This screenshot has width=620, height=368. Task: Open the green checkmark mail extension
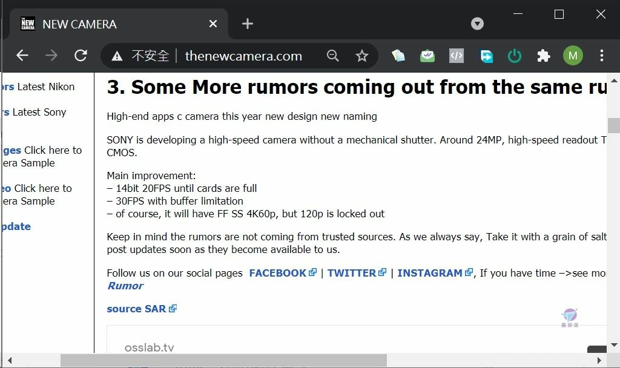pyautogui.click(x=427, y=56)
